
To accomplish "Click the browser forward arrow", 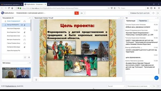I will point(6,8).
